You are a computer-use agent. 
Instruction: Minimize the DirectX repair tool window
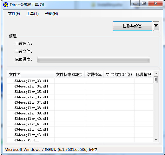pyautogui.click(x=135, y=3)
